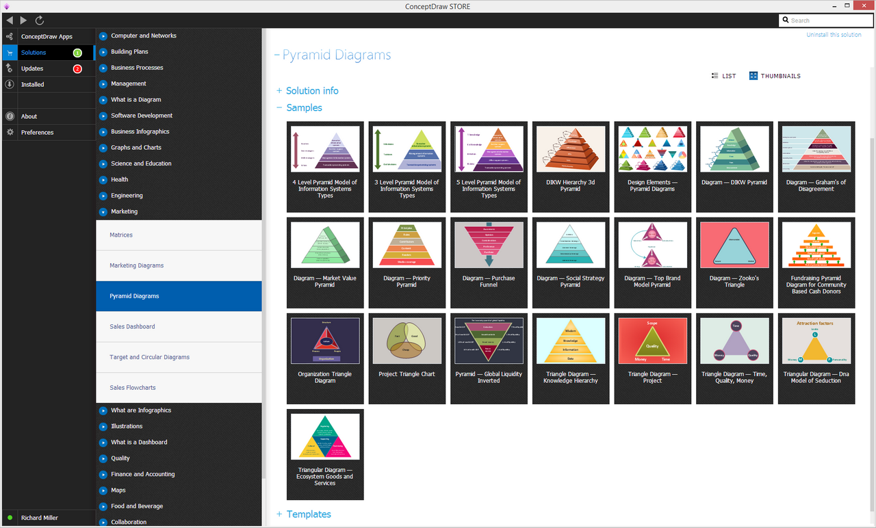Open Ecosystem Goods and Services diagram
876x528 pixels.
[325, 454]
